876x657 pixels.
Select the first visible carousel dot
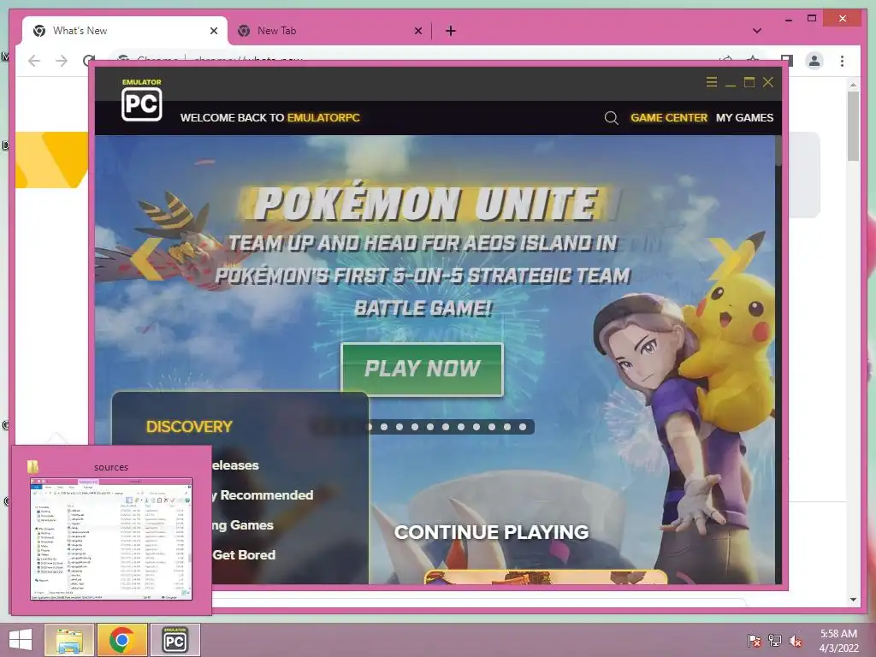pos(369,427)
